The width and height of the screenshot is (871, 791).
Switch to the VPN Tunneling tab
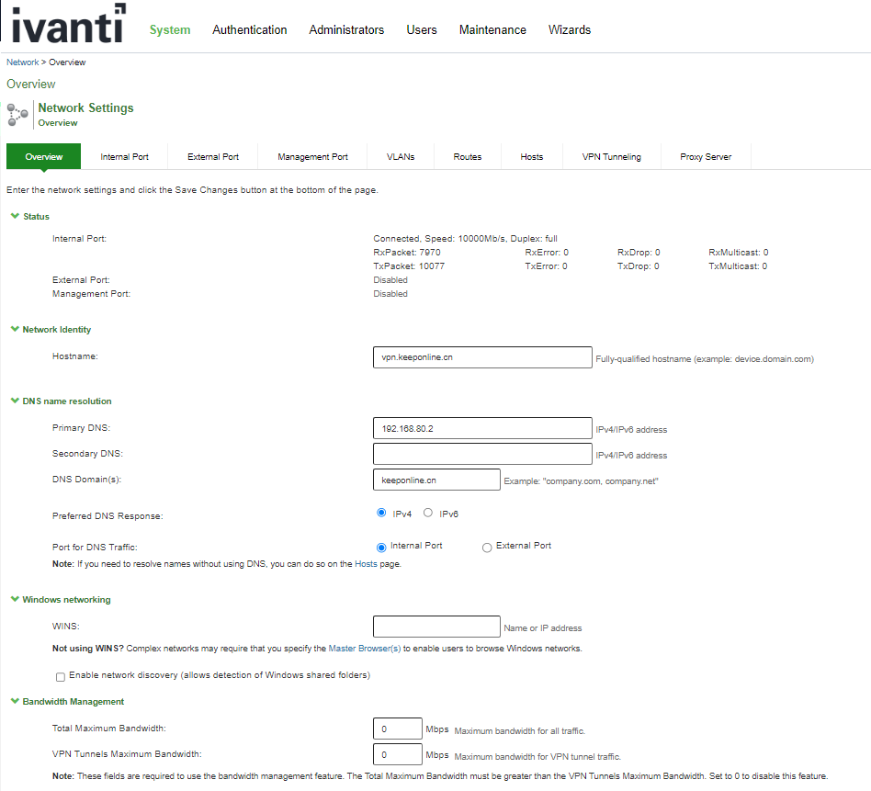pyautogui.click(x=611, y=157)
